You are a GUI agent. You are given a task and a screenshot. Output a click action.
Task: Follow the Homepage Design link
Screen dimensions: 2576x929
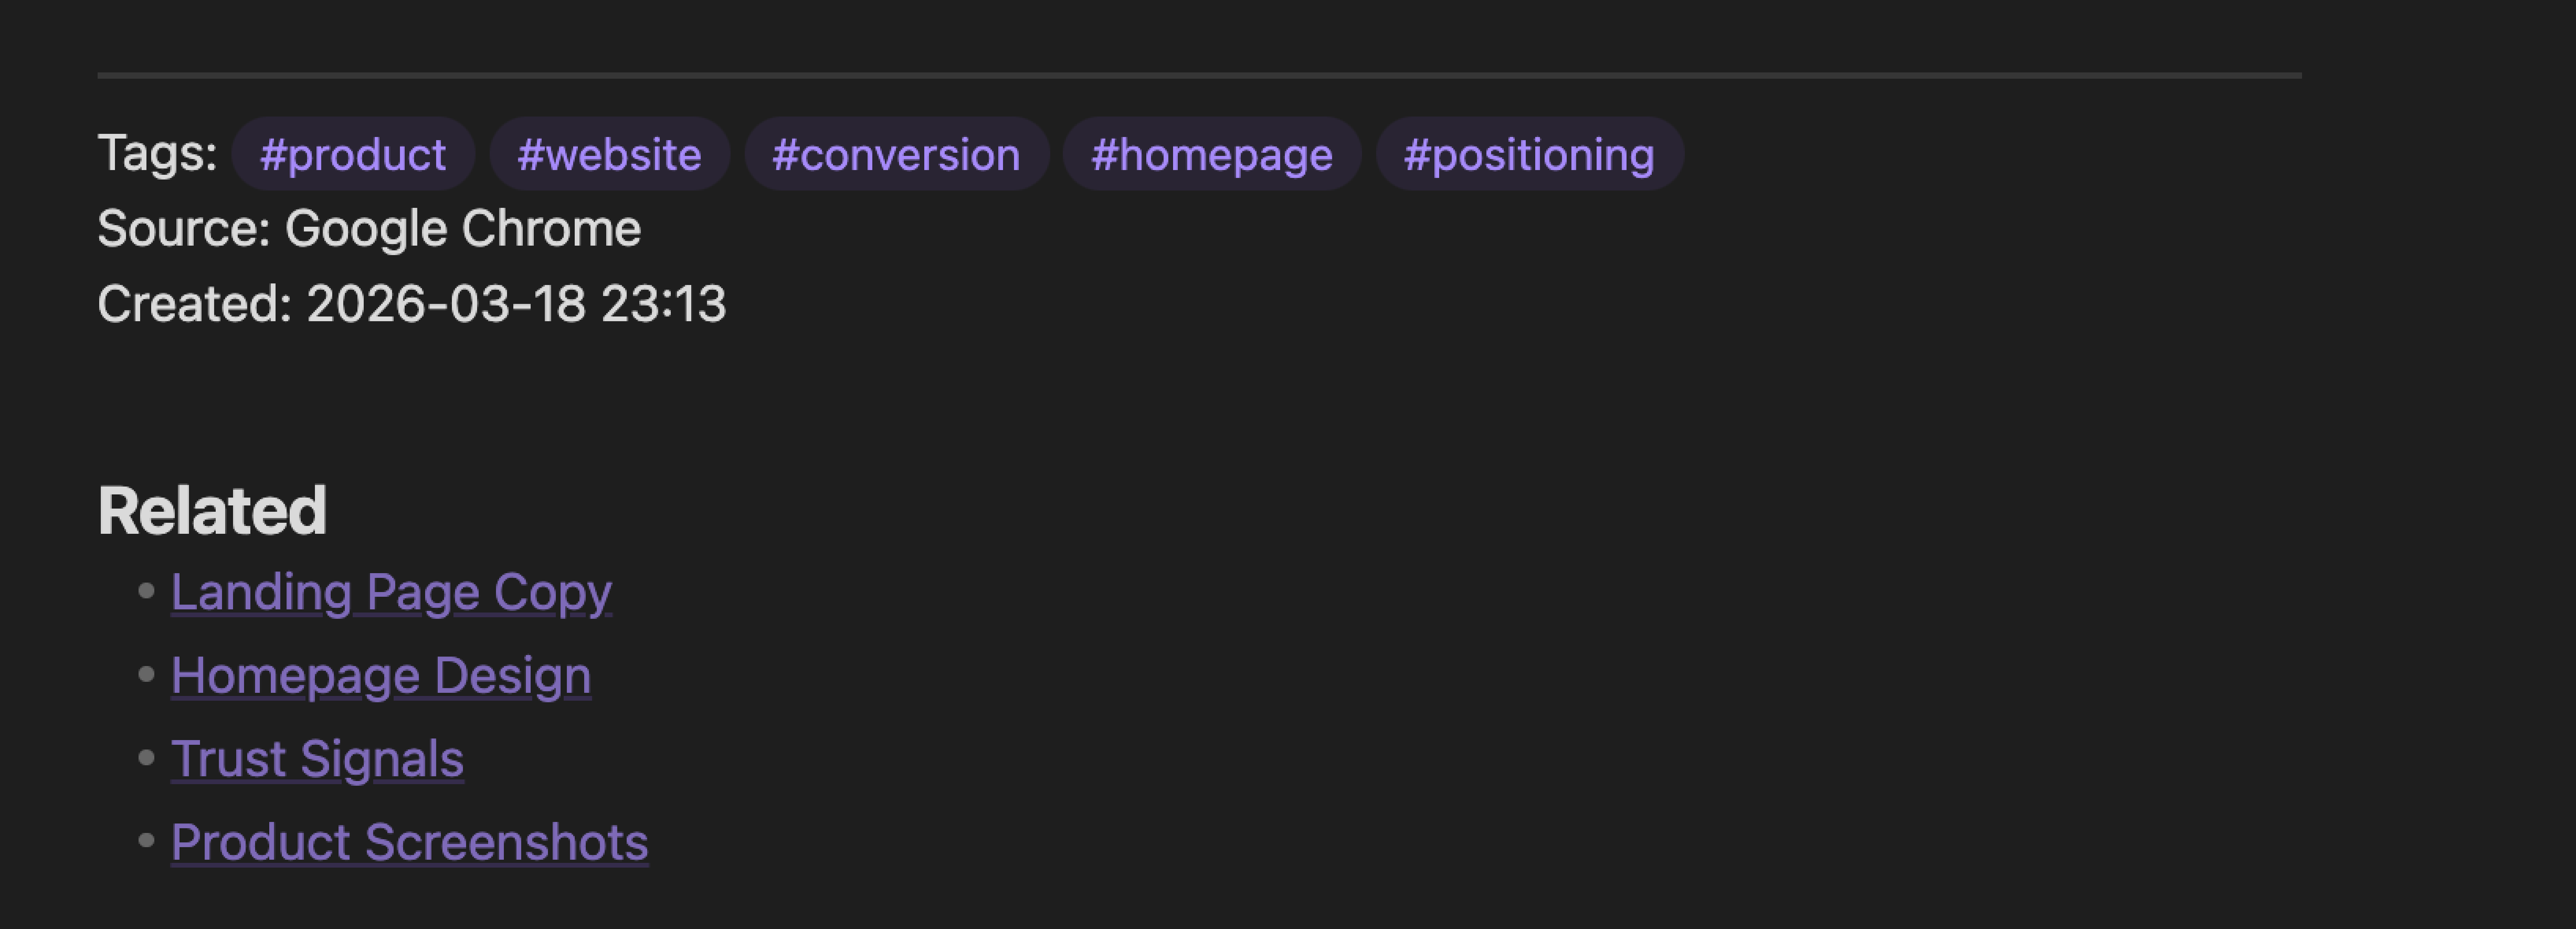tap(381, 676)
